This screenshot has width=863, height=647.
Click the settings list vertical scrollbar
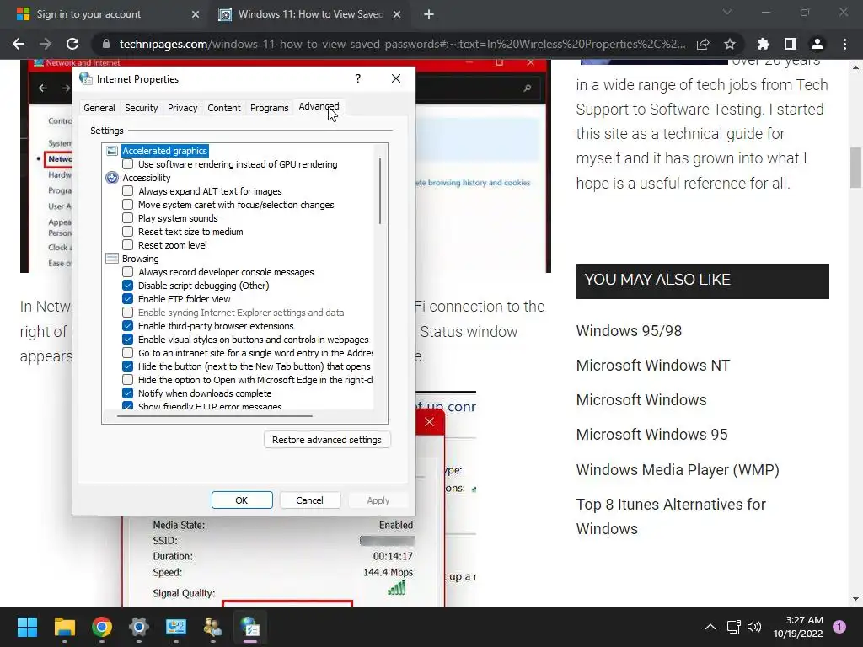(380, 191)
